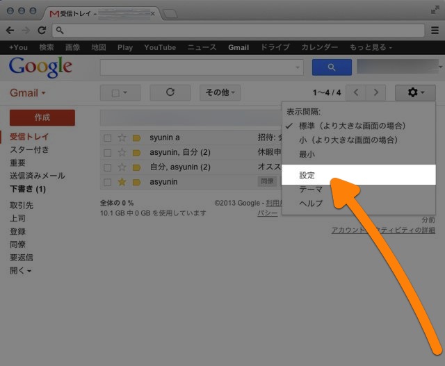This screenshot has width=445, height=366.
Task: Star the syunin a message
Action: point(122,138)
